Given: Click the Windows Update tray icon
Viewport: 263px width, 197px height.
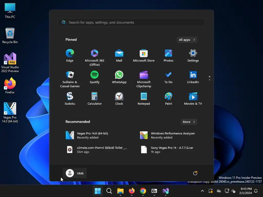Looking at the screenshot, I should [x=211, y=191].
